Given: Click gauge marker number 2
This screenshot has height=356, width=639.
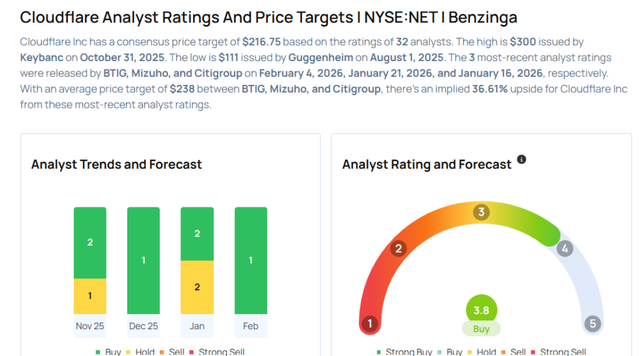Looking at the screenshot, I should 398,249.
